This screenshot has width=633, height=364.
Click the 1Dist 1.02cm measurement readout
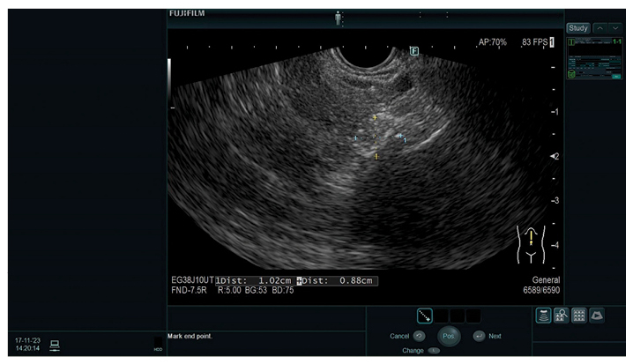click(256, 280)
